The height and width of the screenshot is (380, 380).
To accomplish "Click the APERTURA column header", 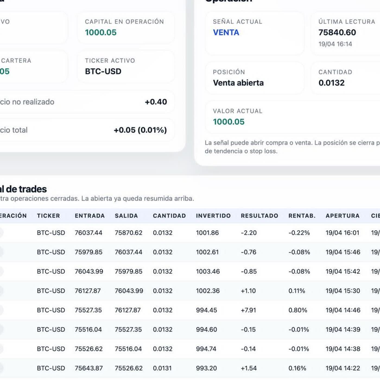I will [x=343, y=216].
